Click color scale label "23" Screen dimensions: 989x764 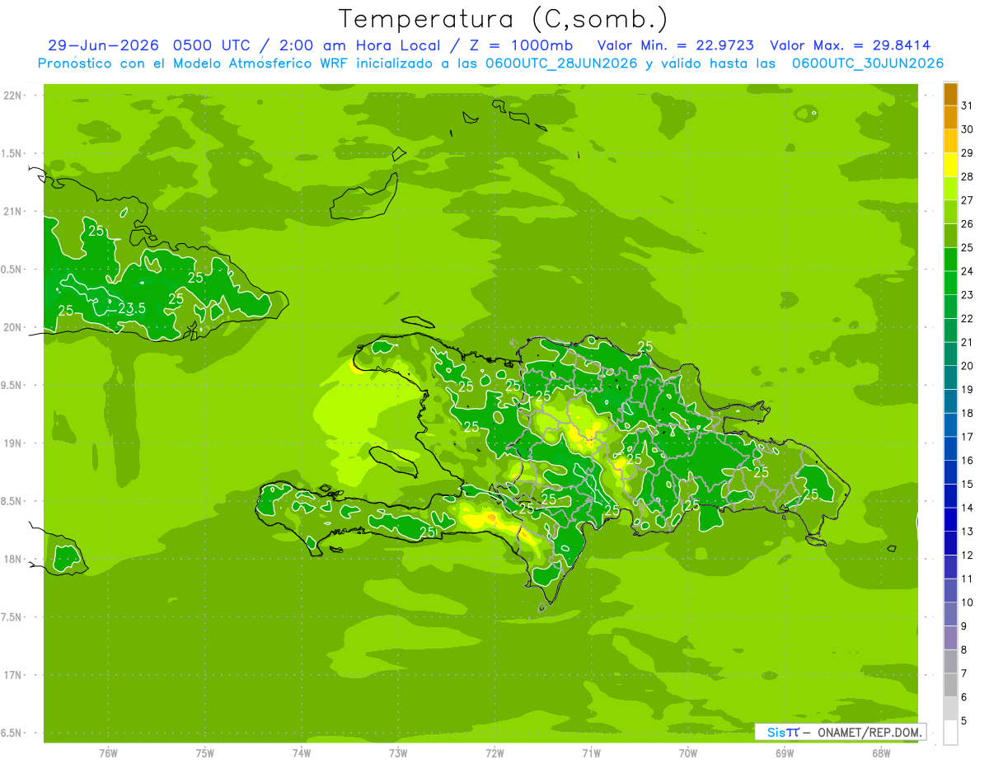(x=968, y=295)
